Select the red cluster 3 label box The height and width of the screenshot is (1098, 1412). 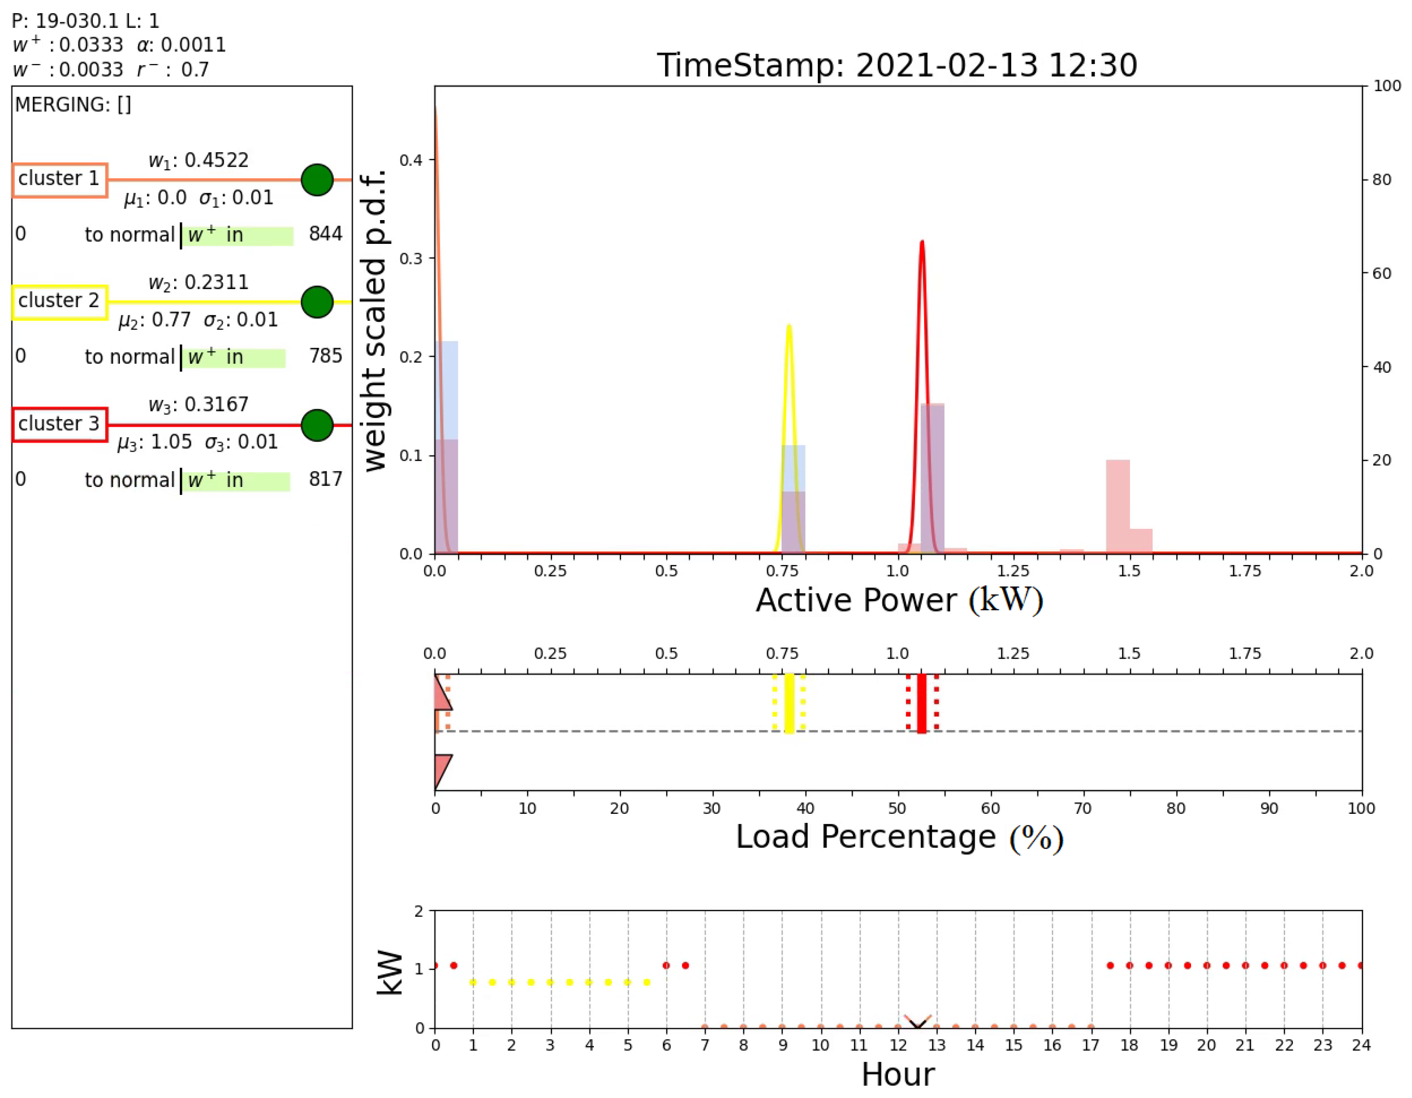pyautogui.click(x=60, y=425)
